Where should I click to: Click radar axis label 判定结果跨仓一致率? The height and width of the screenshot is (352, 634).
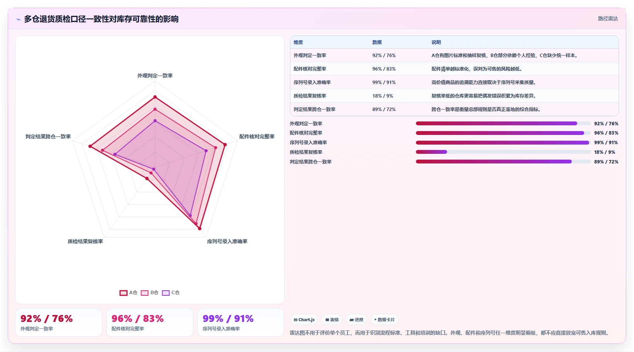click(48, 136)
